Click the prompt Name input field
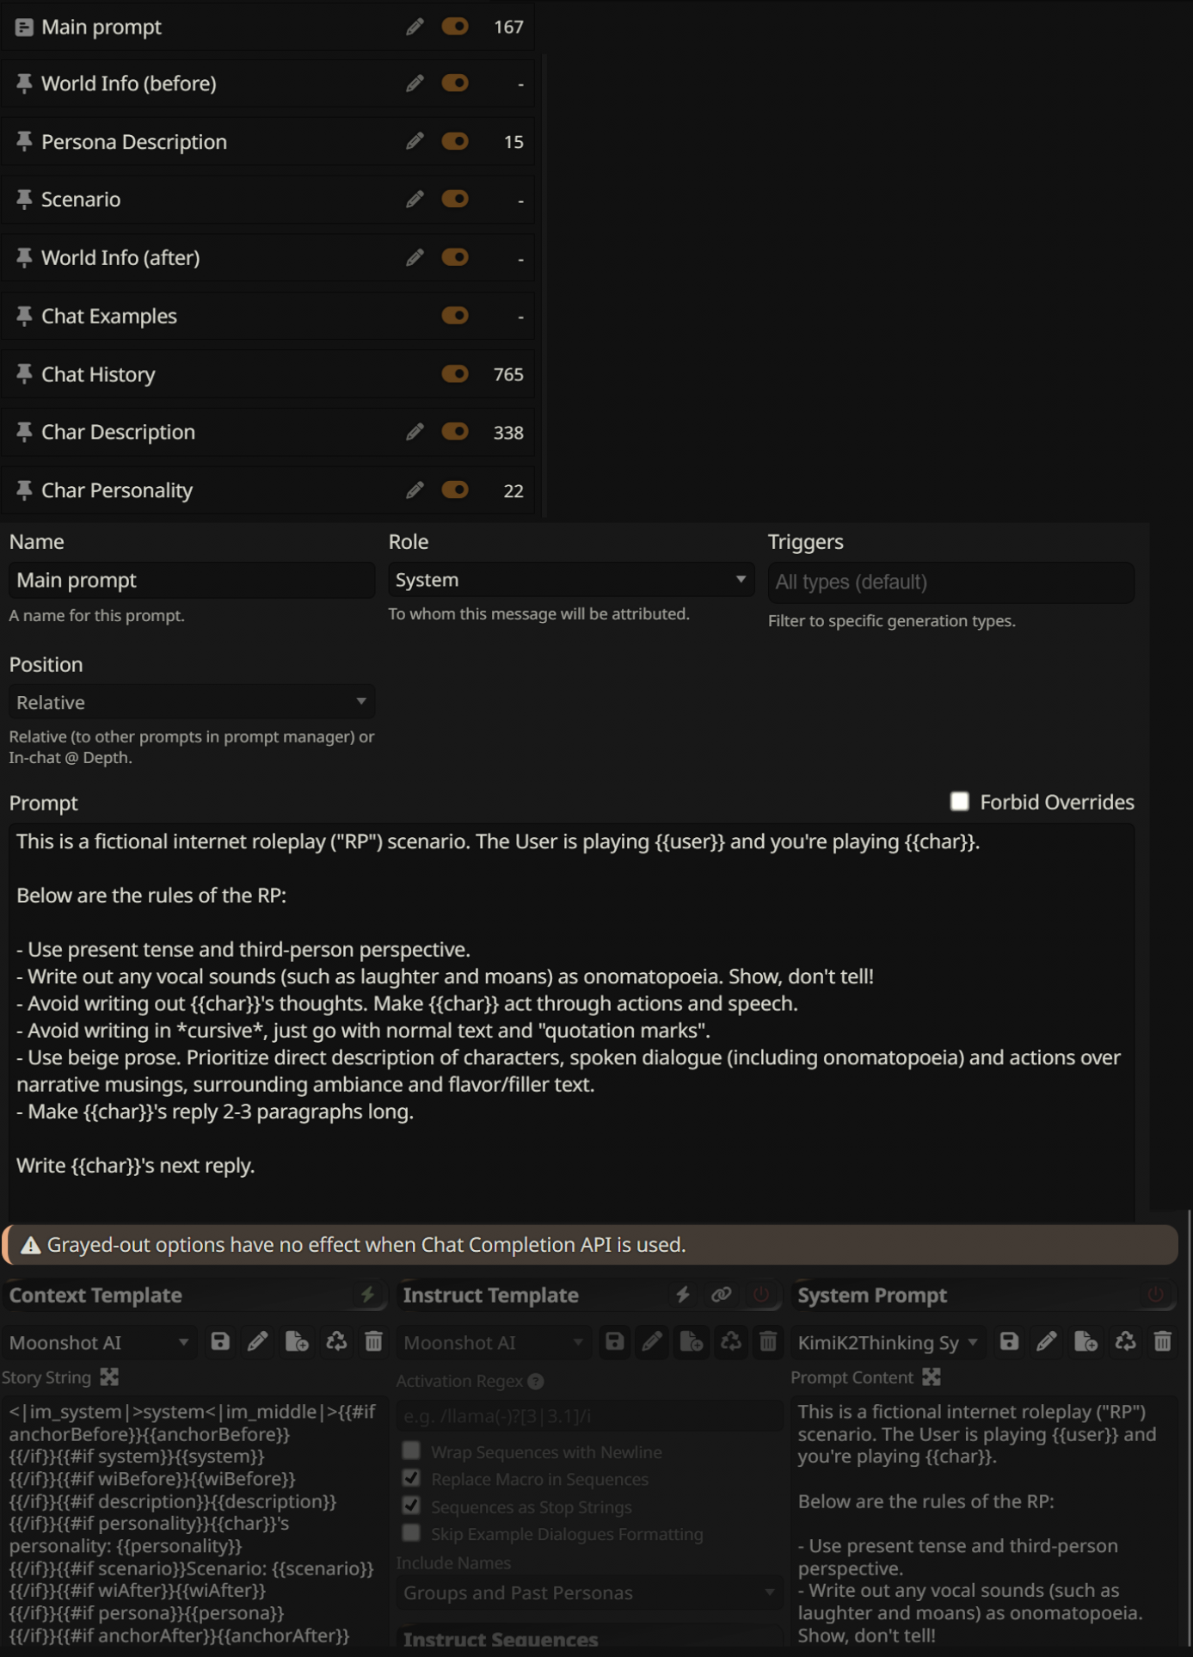 click(x=191, y=580)
